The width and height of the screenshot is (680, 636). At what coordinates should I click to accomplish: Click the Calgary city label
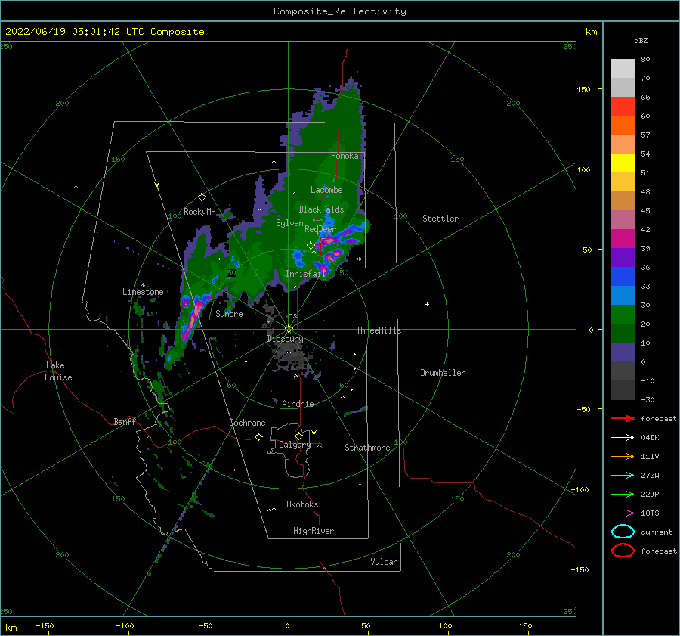[x=295, y=445]
